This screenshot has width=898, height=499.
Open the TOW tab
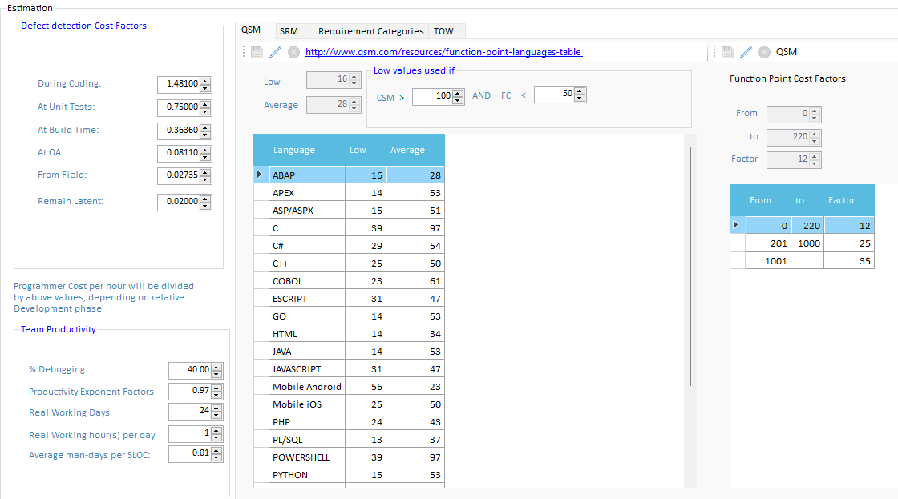pos(443,31)
